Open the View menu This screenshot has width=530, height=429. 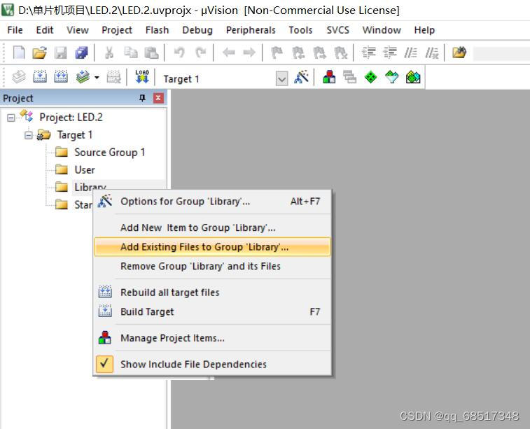[78, 30]
